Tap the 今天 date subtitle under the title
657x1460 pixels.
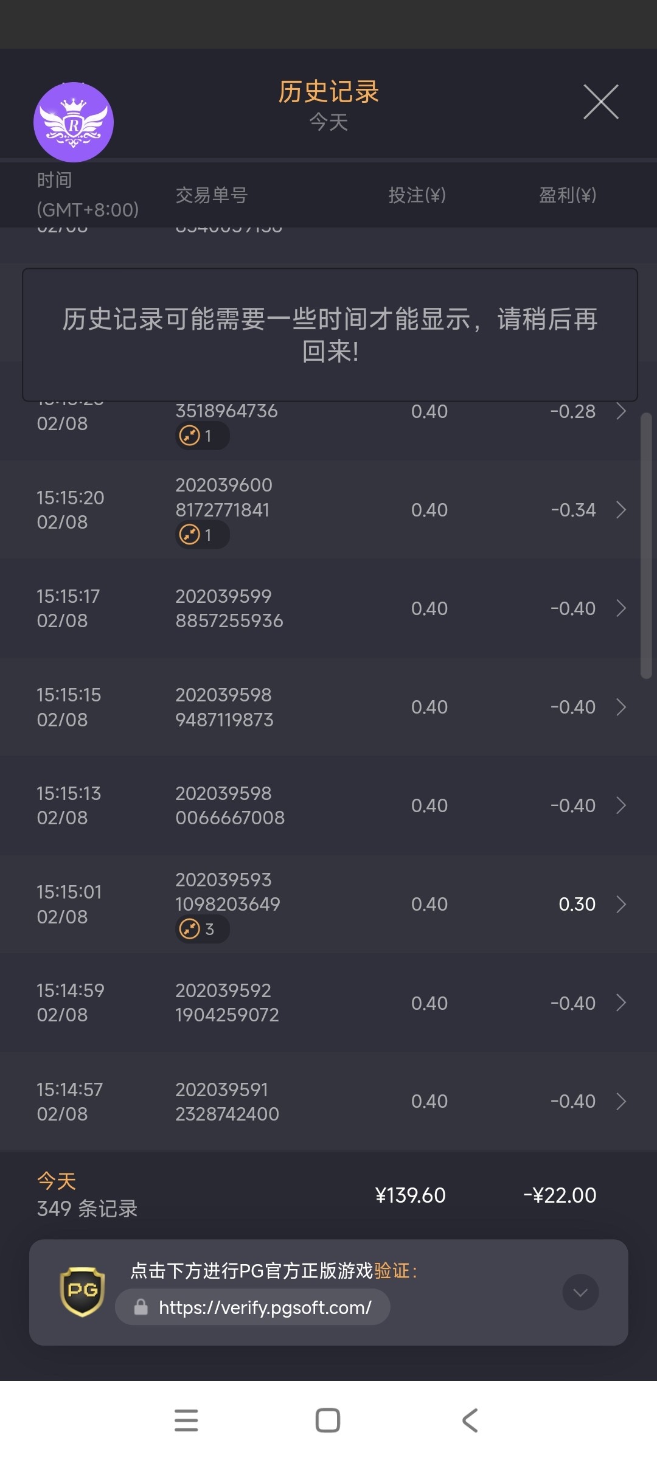pyautogui.click(x=328, y=122)
